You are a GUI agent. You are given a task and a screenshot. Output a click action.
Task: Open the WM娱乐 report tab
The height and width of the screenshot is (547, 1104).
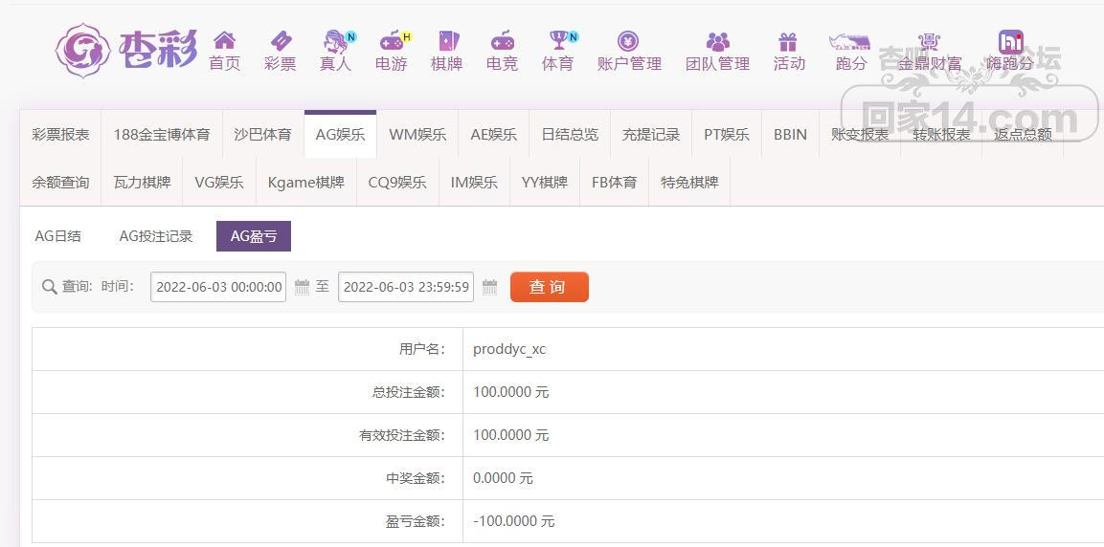[x=417, y=135]
